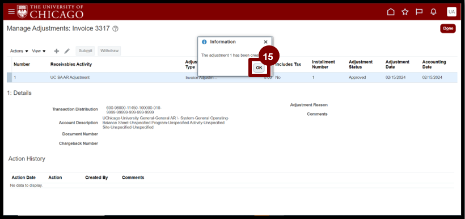Click the Created By column header
Viewport: 465px width, 219px height.
click(96, 178)
